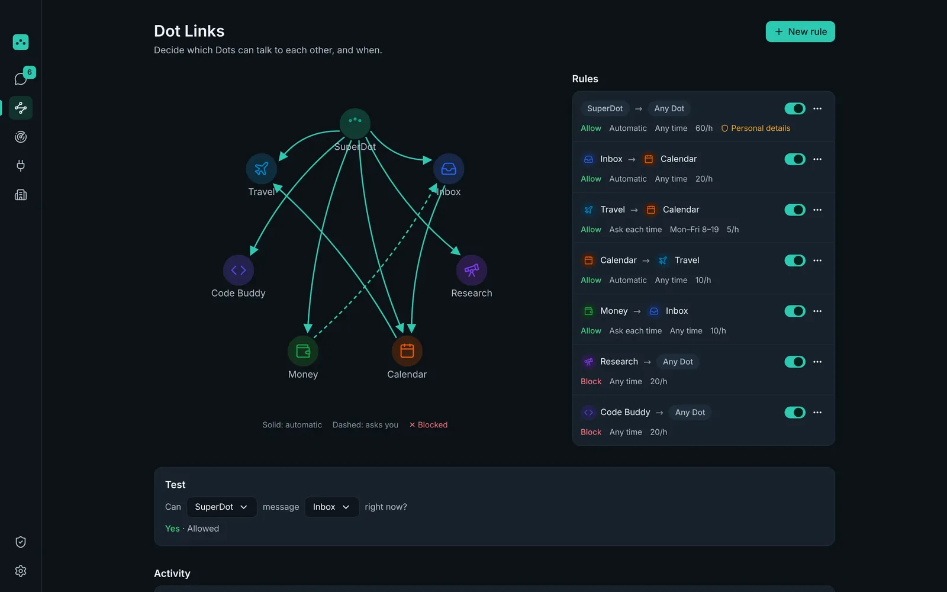Screen dimensions: 947x592
Task: Select the SuperDot node in the graph
Action: click(x=355, y=123)
